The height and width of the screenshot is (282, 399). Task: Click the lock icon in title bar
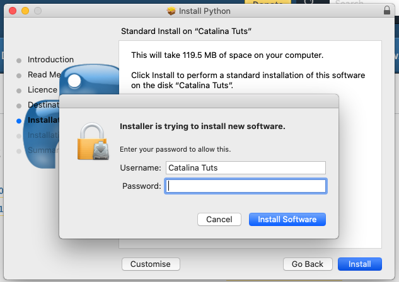pyautogui.click(x=387, y=11)
